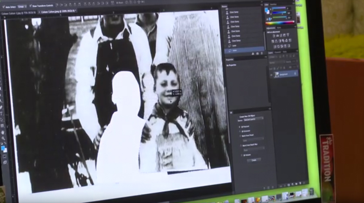Select the Mesh From Depth Map radio option
Image resolution: width=364 pixels, height=203 pixels.
point(241,145)
